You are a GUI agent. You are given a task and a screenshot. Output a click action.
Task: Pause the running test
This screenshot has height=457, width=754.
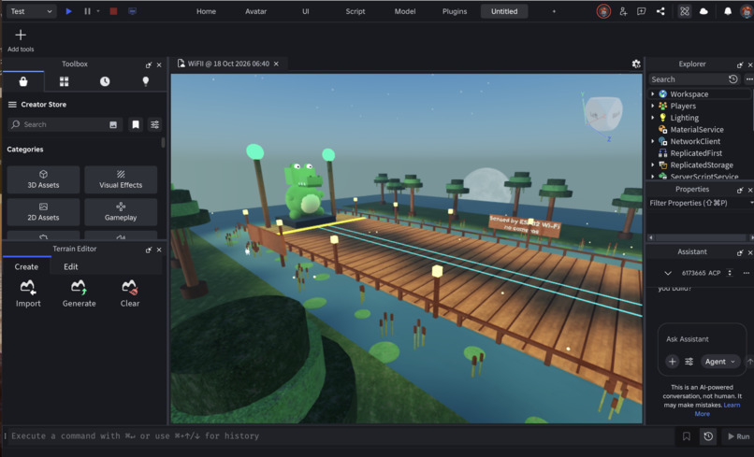point(87,11)
